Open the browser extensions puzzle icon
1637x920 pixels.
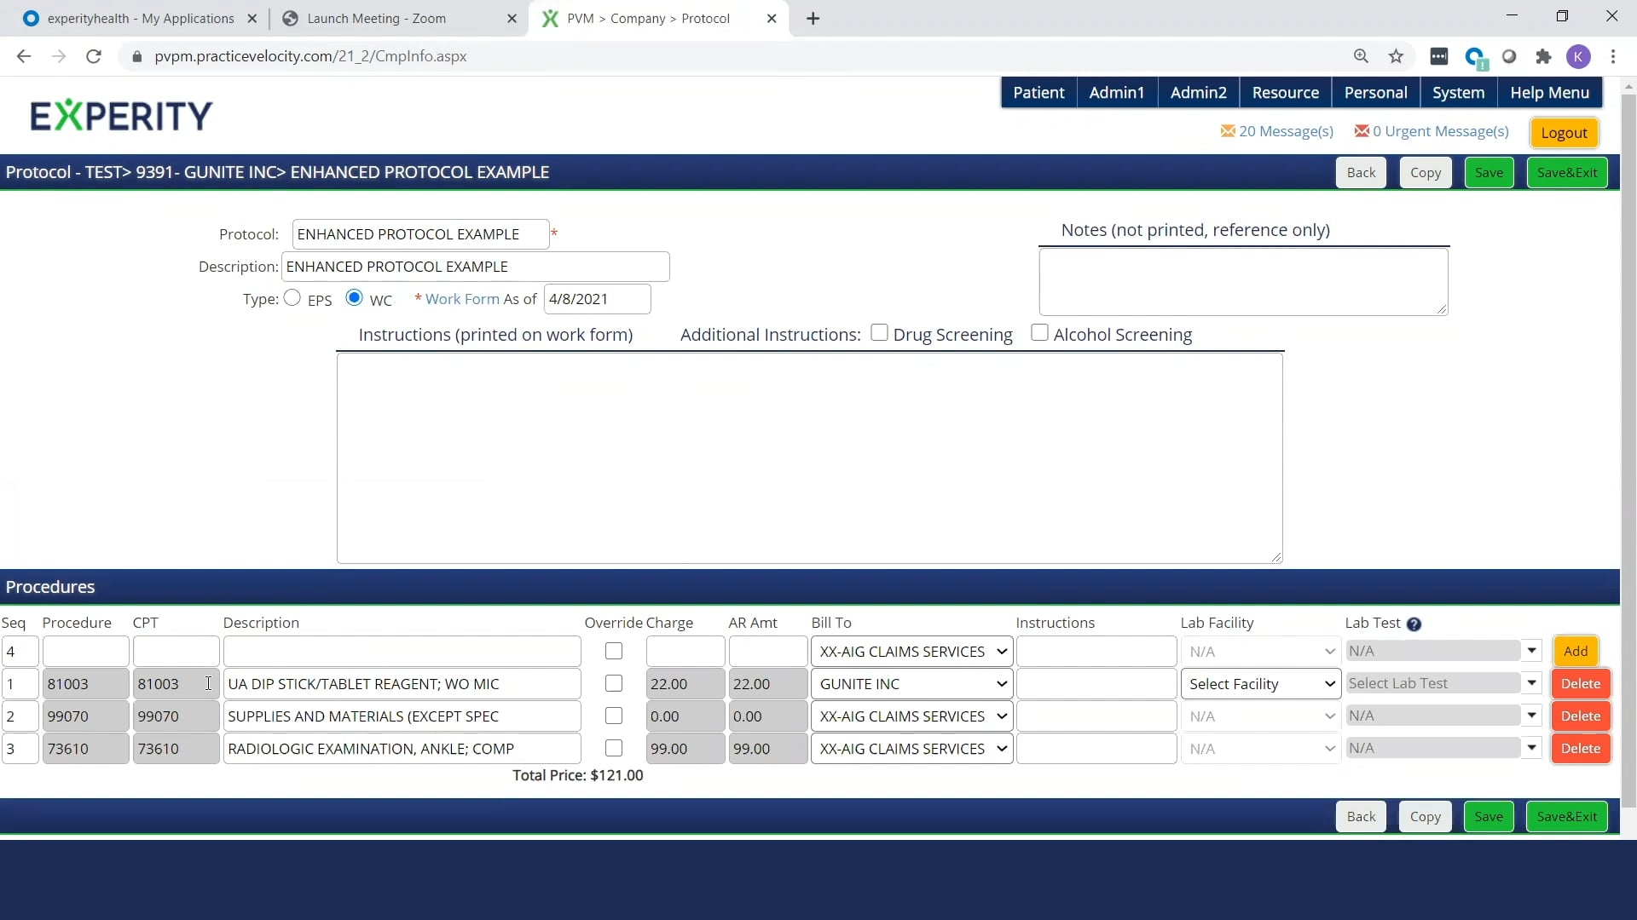[1543, 56]
